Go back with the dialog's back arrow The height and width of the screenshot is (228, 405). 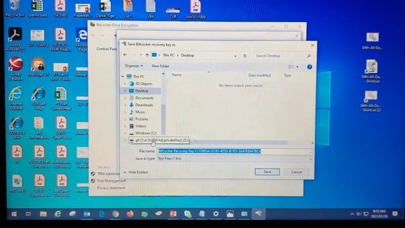click(x=125, y=55)
